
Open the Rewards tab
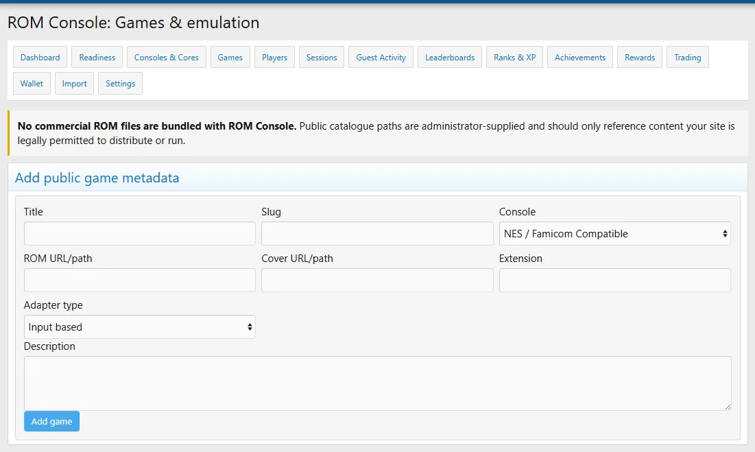[x=640, y=58]
